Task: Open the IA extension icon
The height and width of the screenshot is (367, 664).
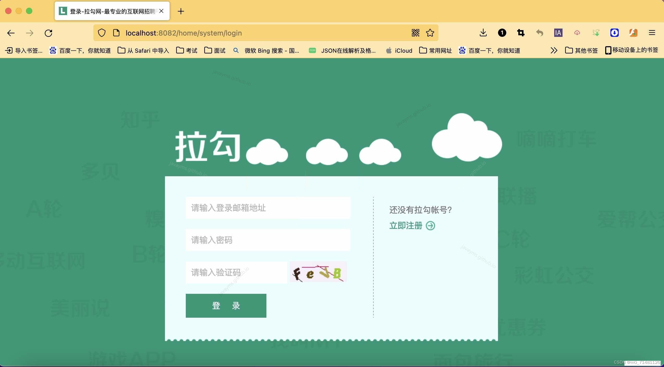Action: point(558,33)
